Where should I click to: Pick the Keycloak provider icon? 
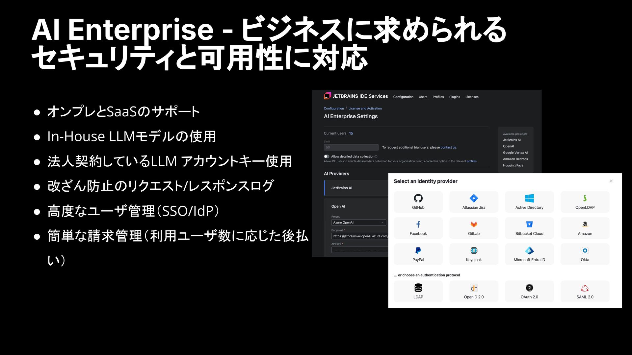coord(474,250)
